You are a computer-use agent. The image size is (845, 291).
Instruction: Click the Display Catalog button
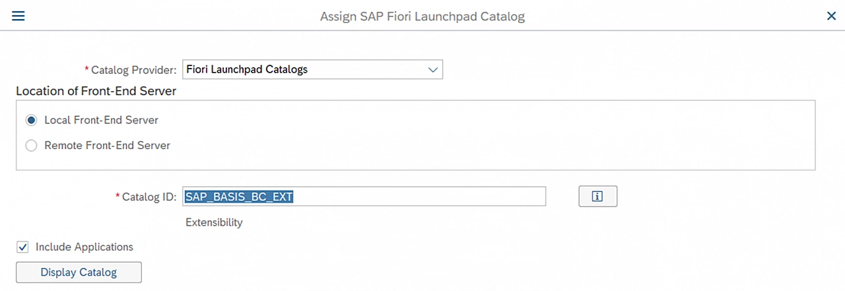(79, 273)
